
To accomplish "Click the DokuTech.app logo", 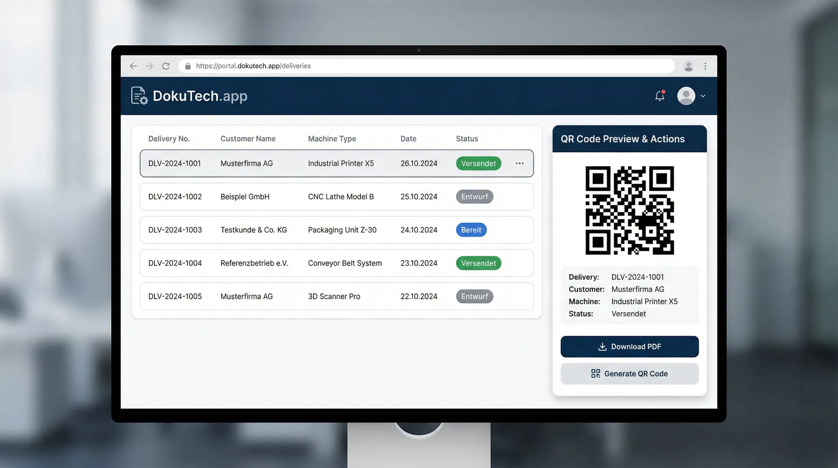I will tap(189, 96).
